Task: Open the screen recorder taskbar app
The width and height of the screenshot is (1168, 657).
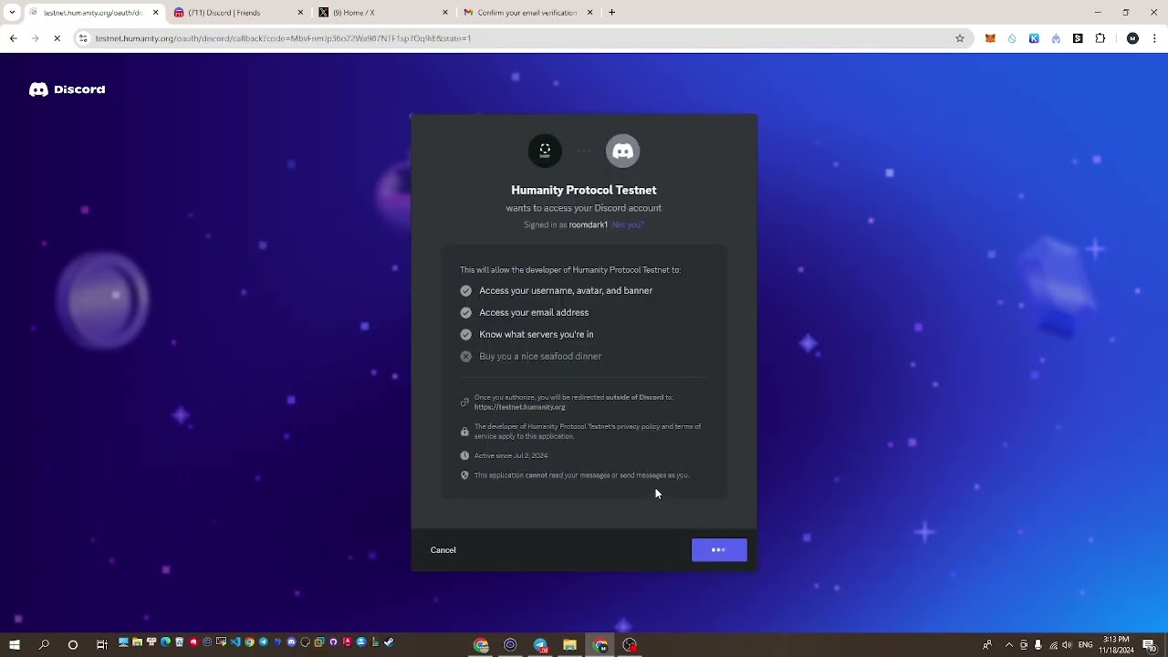Action: point(630,645)
